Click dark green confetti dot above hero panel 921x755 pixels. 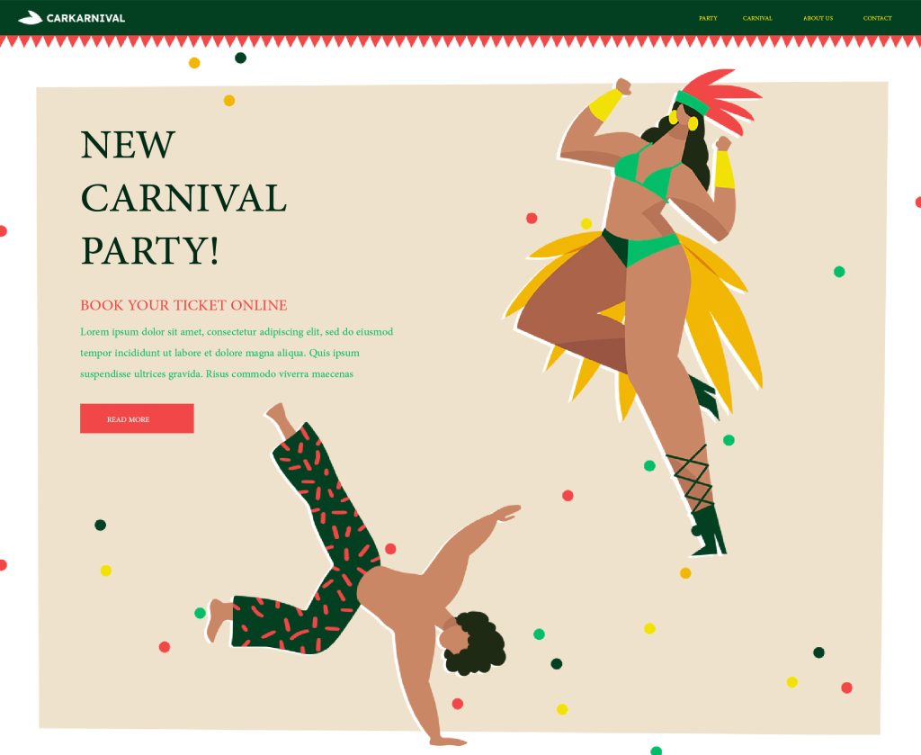click(x=240, y=58)
